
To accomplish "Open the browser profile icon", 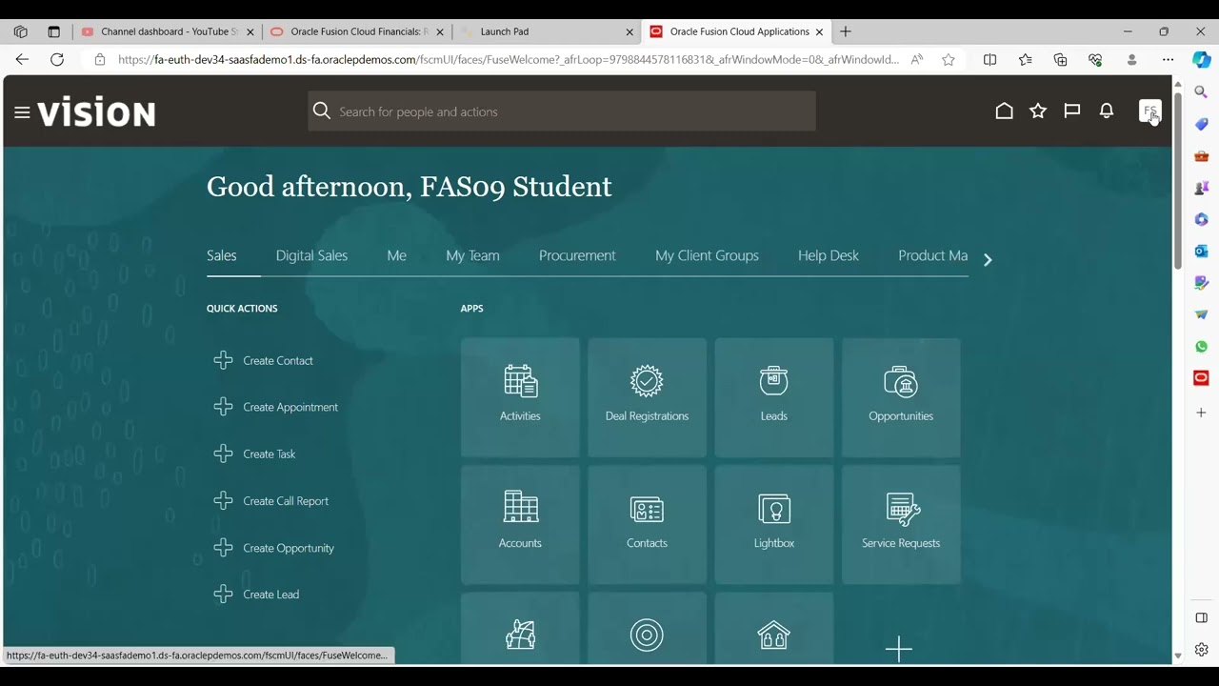I will pos(1131,59).
